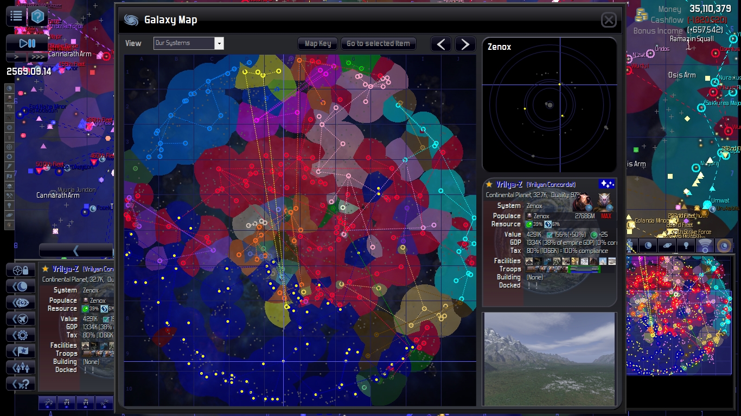Select the single-arrow slow speed button

[x=16, y=57]
